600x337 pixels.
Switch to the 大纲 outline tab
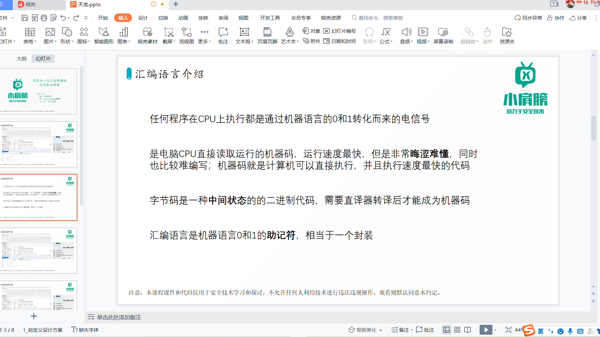click(21, 58)
